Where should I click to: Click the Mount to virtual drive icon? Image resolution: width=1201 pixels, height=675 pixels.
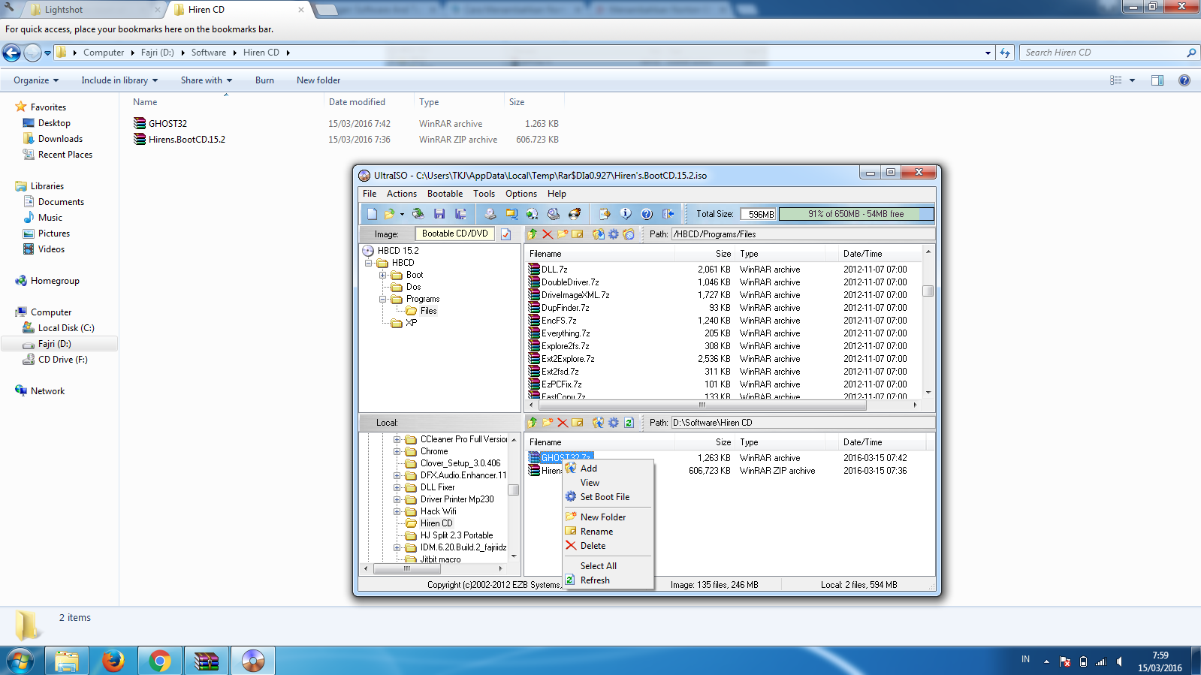[554, 214]
